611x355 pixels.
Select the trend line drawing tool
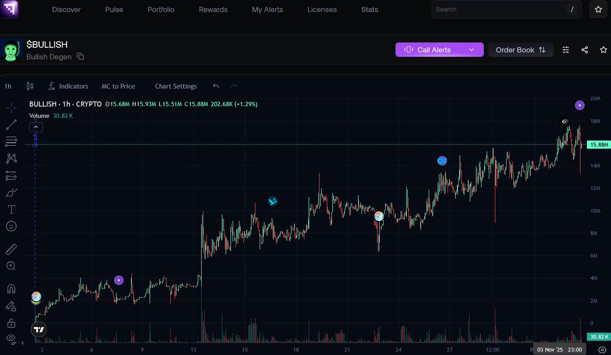click(11, 125)
